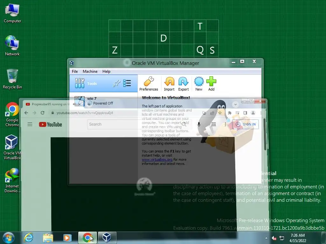
Task: Click the green Add machine icon
Action: tap(211, 84)
